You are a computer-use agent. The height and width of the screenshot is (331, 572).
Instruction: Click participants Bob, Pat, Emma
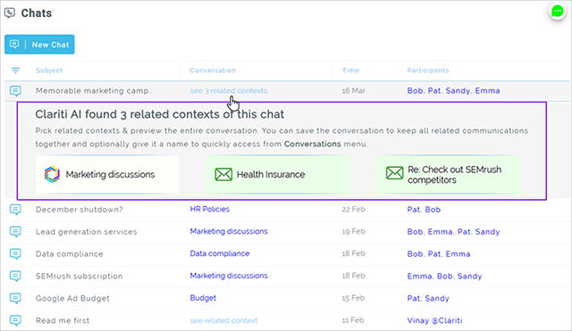(x=439, y=253)
